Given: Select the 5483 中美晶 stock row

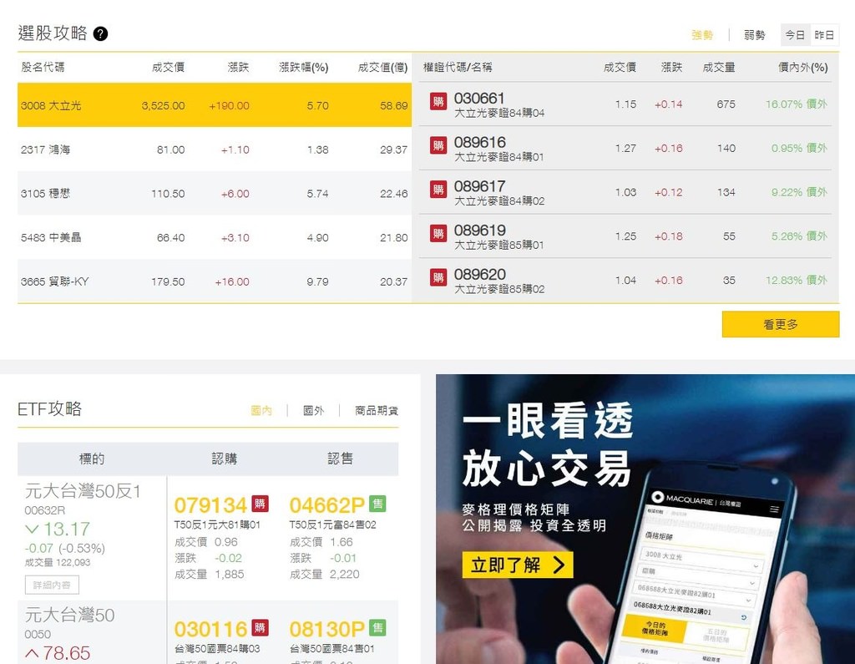Looking at the screenshot, I should pyautogui.click(x=215, y=237).
